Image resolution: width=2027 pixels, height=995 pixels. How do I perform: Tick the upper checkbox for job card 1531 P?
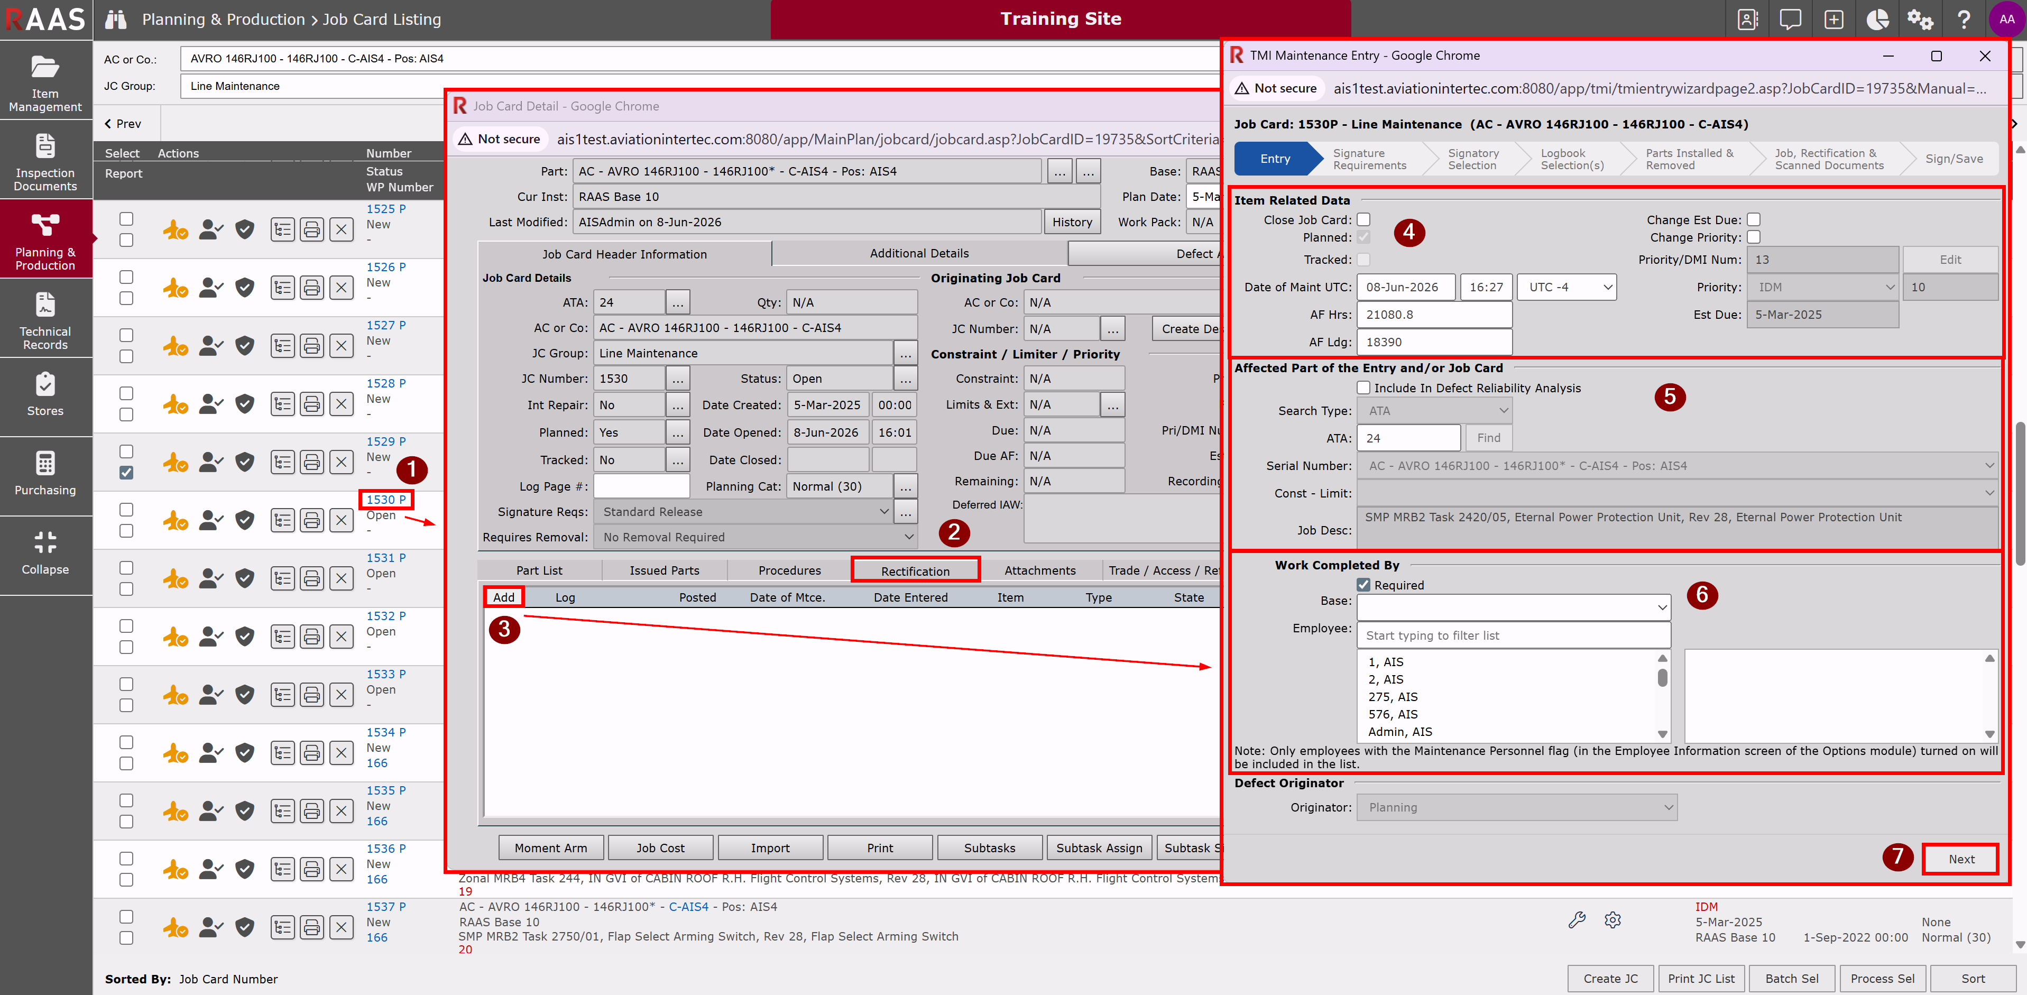126,568
